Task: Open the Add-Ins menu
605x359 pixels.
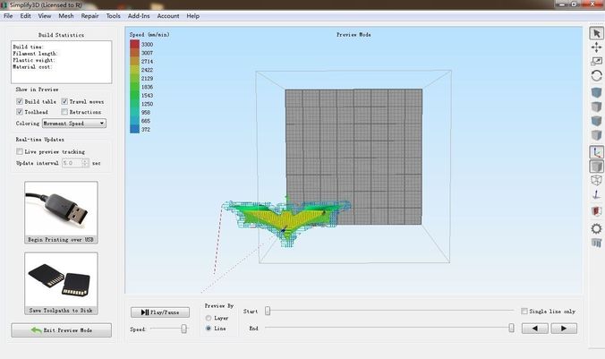Action: point(139,16)
